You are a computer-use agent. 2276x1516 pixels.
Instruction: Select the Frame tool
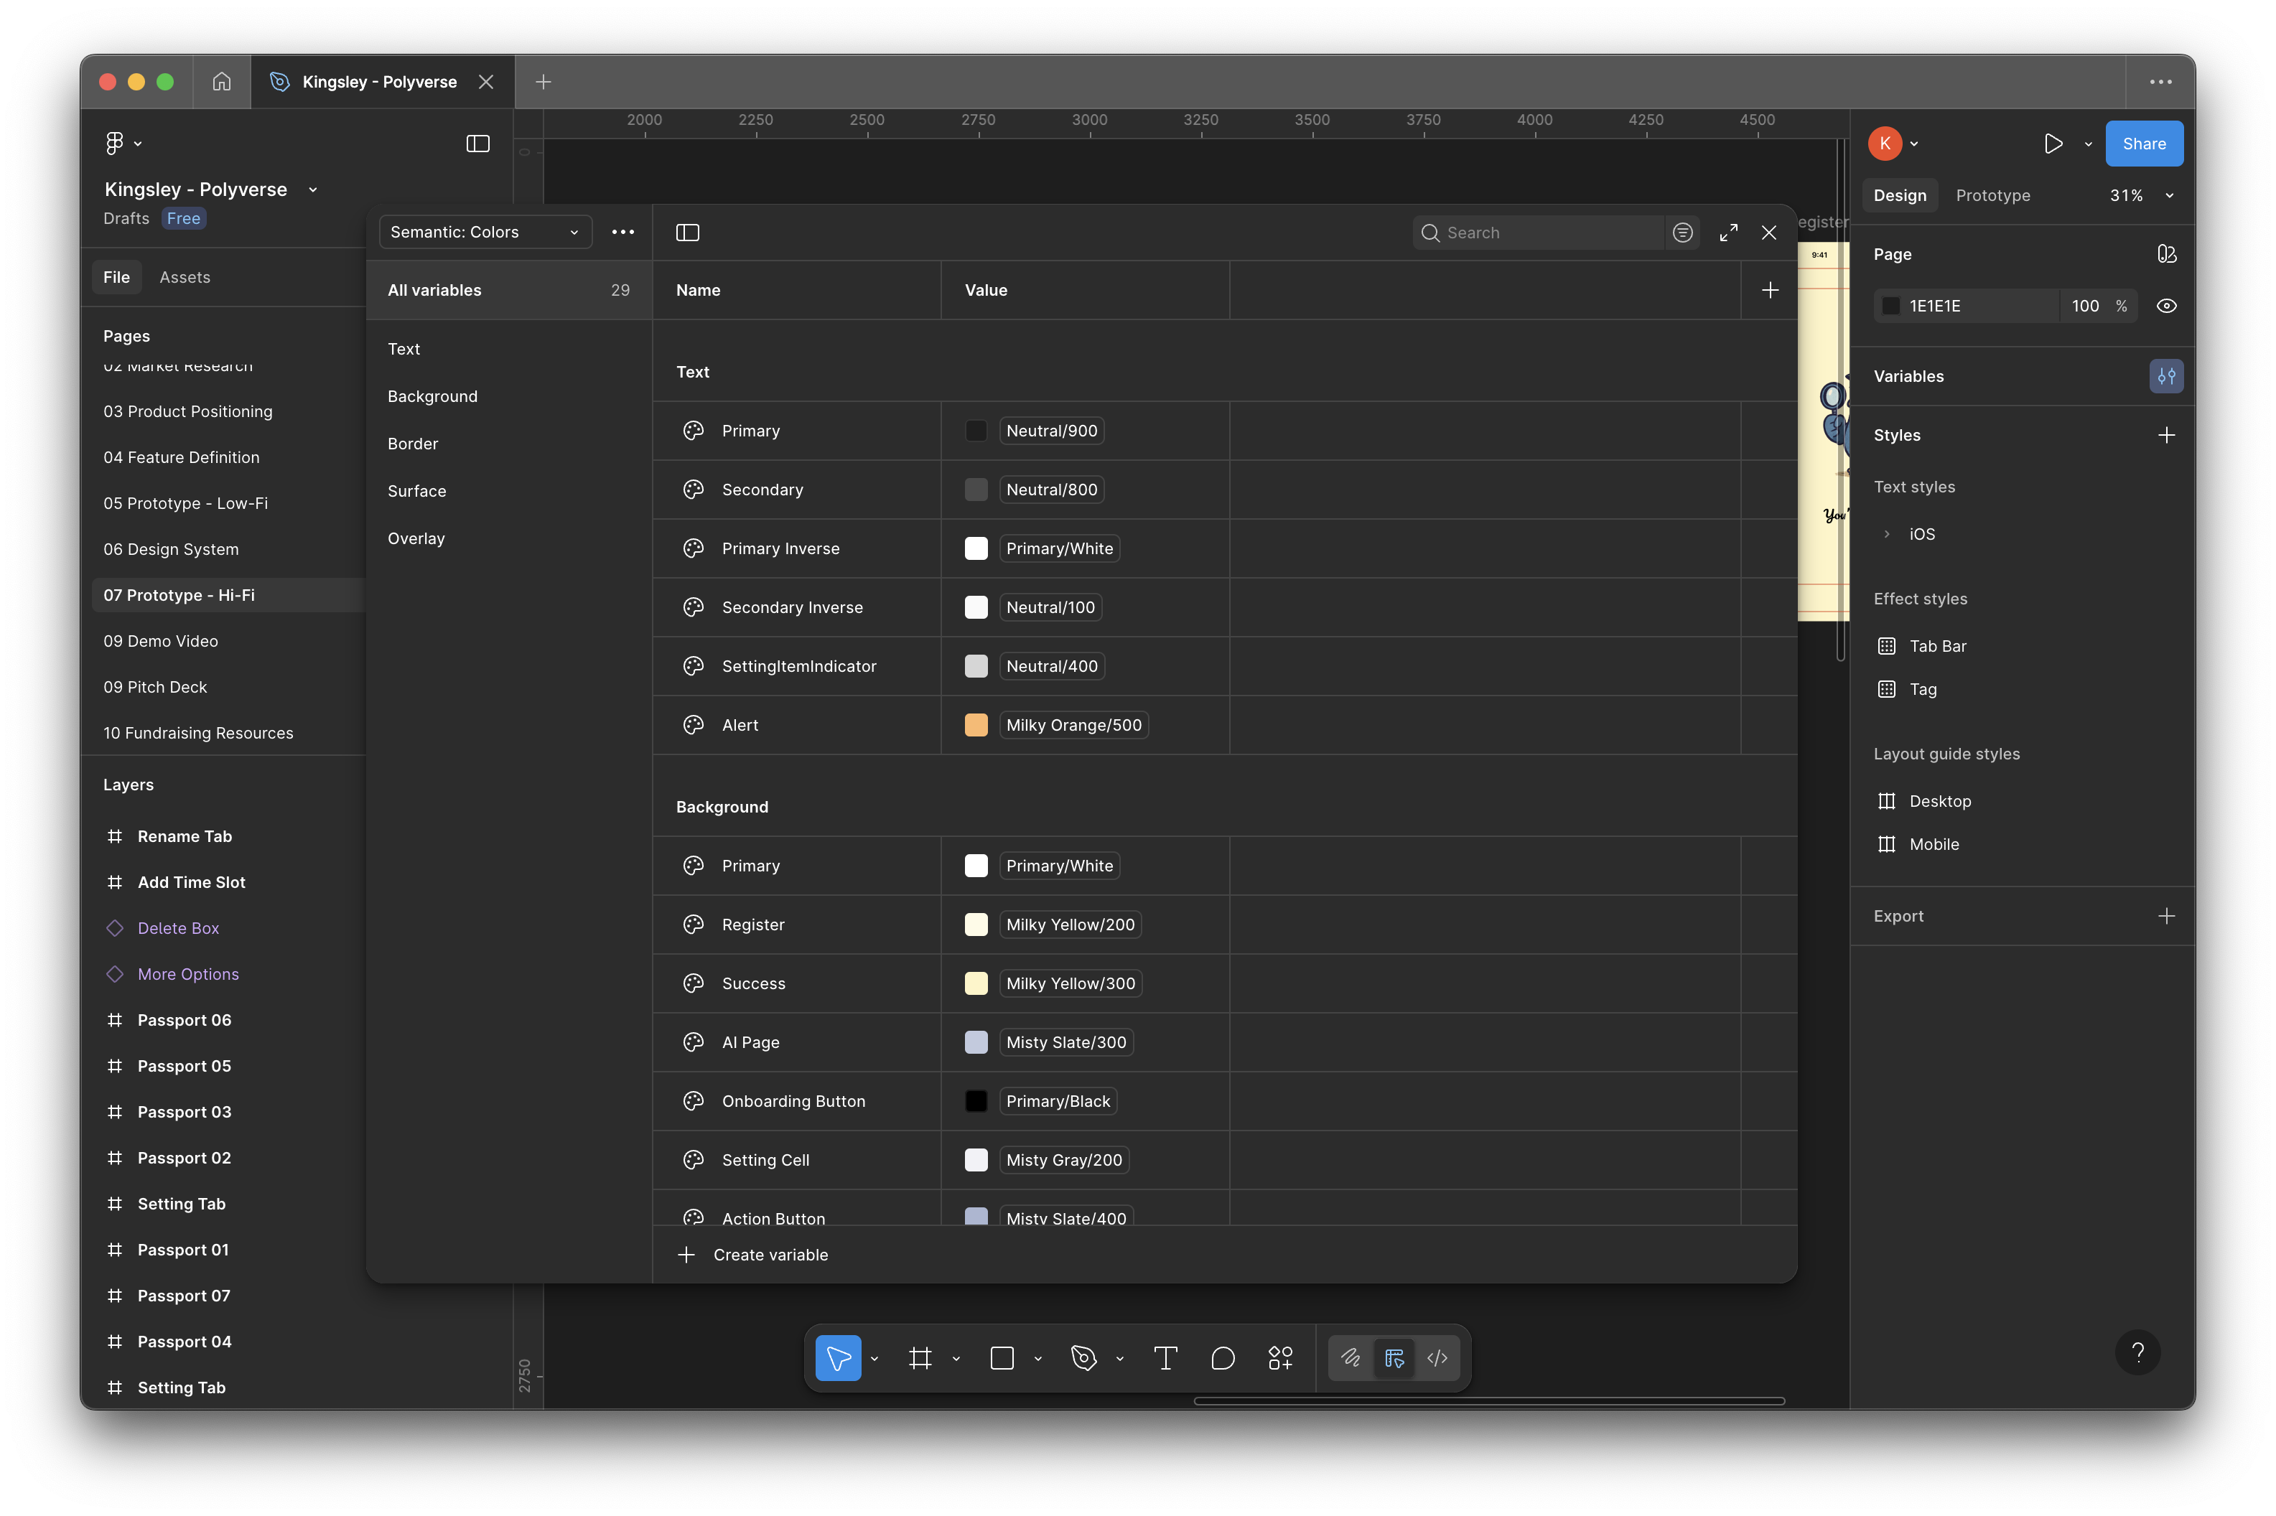point(920,1357)
